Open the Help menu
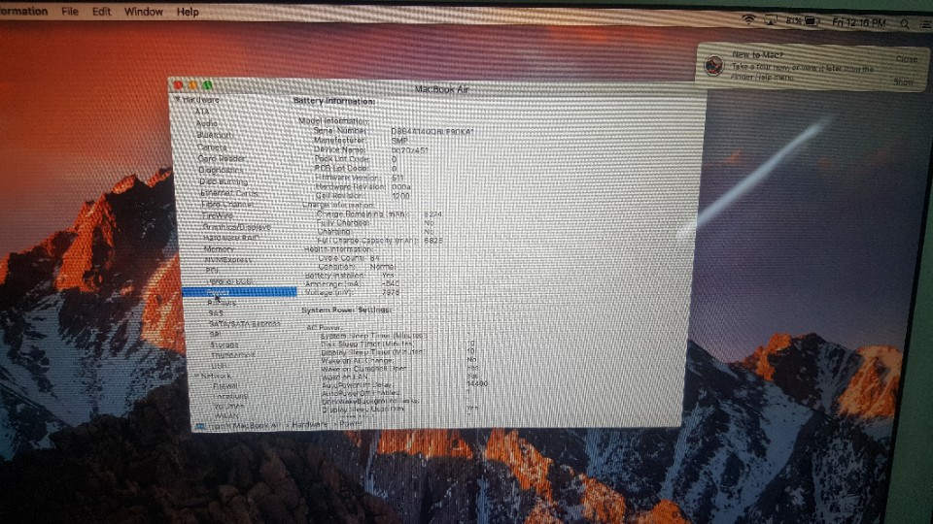The image size is (933, 524). [188, 12]
